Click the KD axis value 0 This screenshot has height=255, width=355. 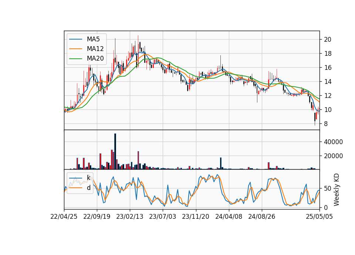click(x=326, y=207)
